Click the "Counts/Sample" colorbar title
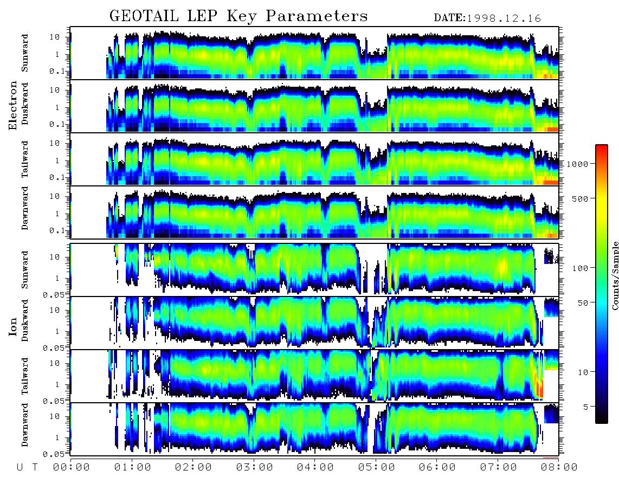The height and width of the screenshot is (477, 619). (x=615, y=275)
